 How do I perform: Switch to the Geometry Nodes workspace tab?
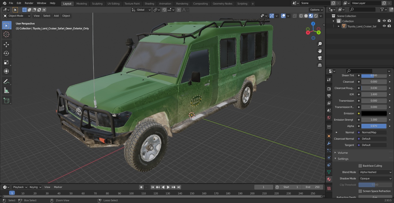click(222, 4)
